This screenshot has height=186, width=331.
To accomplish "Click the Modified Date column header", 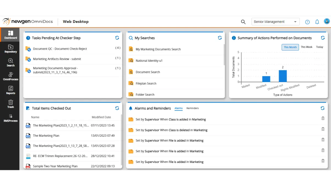I will click(x=101, y=117).
